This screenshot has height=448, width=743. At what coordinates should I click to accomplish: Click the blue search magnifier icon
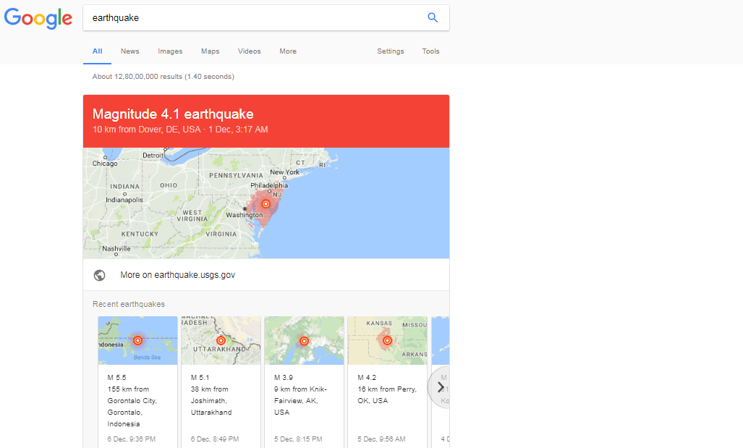click(432, 17)
